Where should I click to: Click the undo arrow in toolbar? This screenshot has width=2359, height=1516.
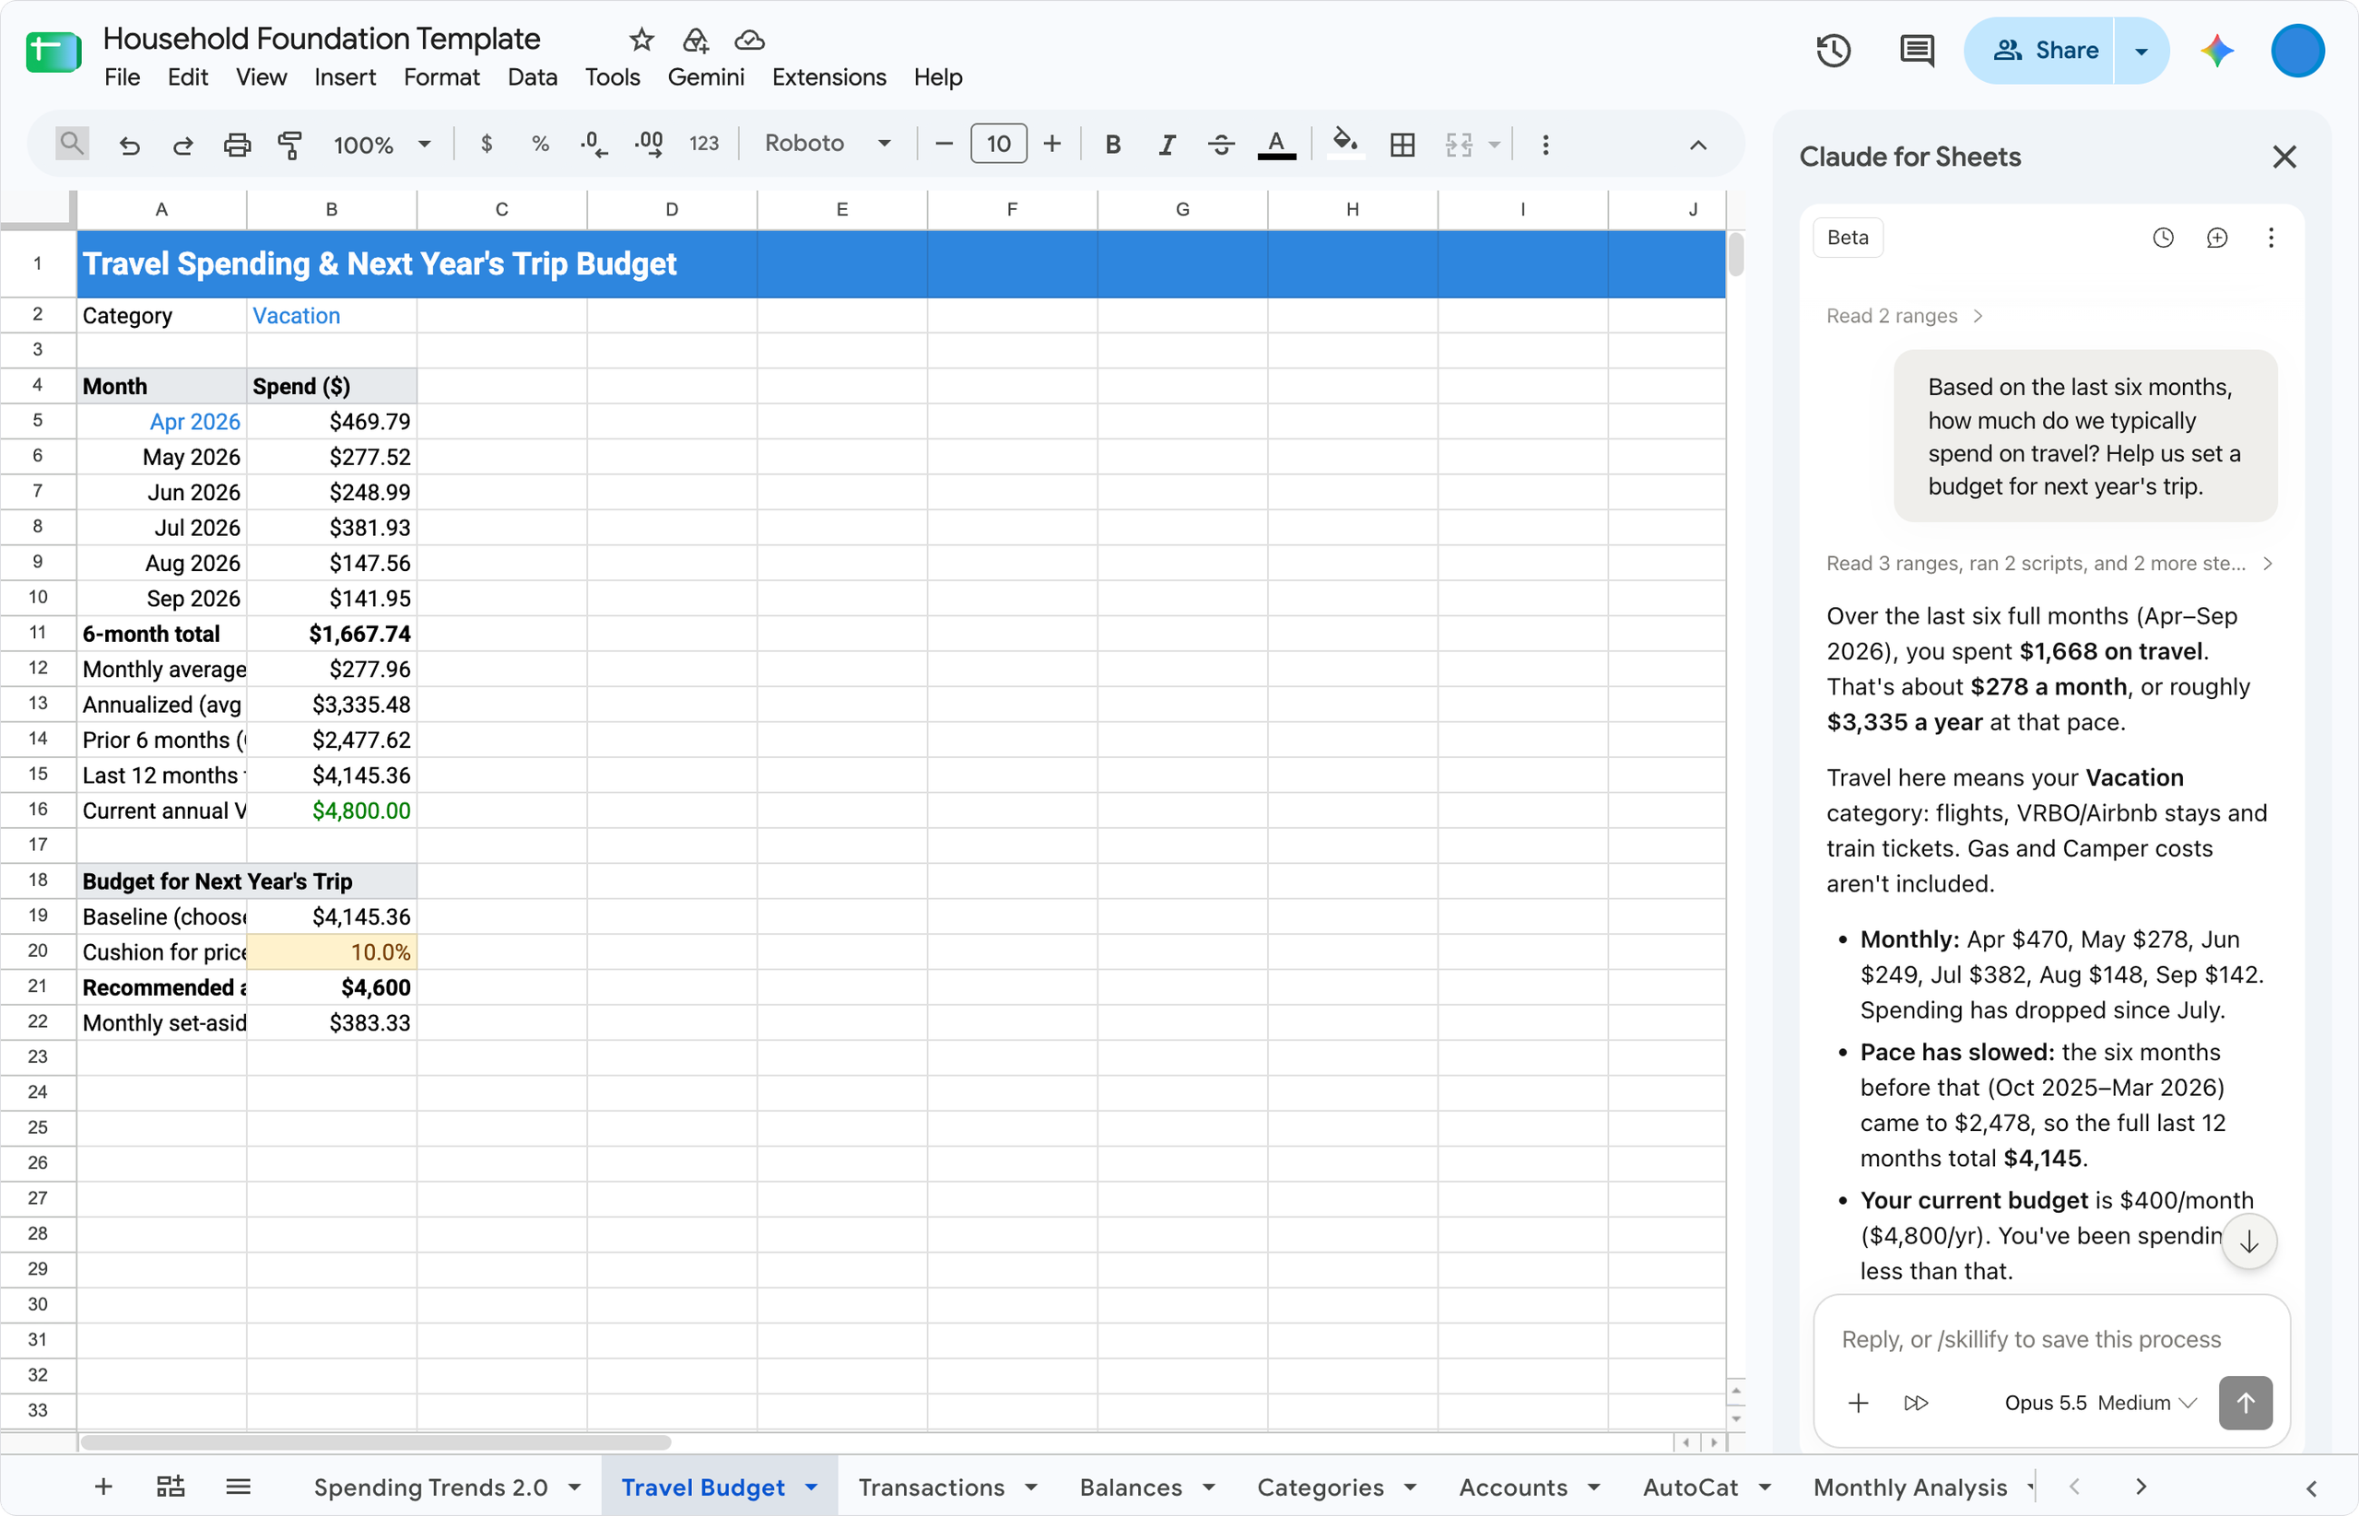(x=129, y=145)
